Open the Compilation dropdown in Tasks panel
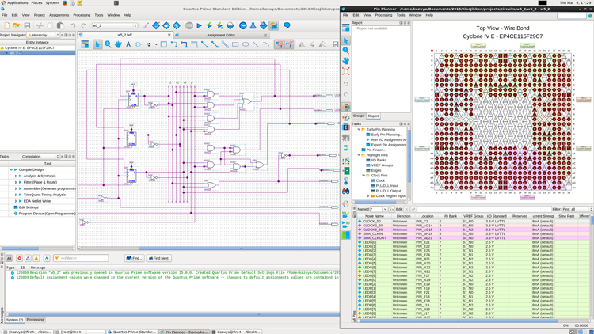This screenshot has width=594, height=334. pos(40,157)
